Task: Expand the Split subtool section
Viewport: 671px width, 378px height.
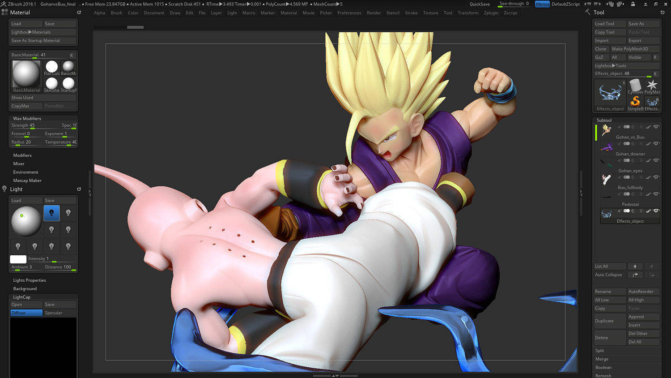Action: [600, 351]
